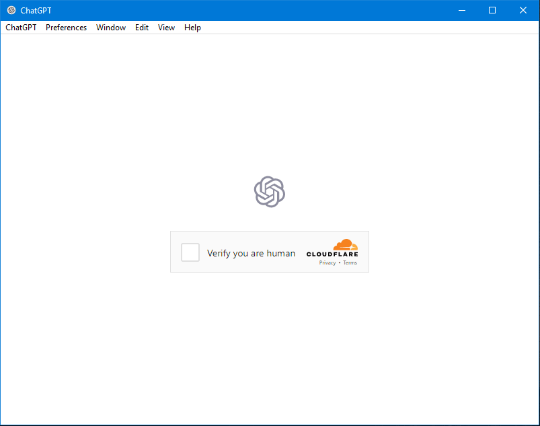540x426 pixels.
Task: Open the Cloudflare Privacy link
Action: [327, 262]
